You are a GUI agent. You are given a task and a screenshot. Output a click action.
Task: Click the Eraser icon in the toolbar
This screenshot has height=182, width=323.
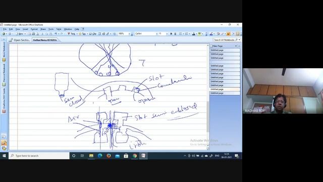point(218,34)
